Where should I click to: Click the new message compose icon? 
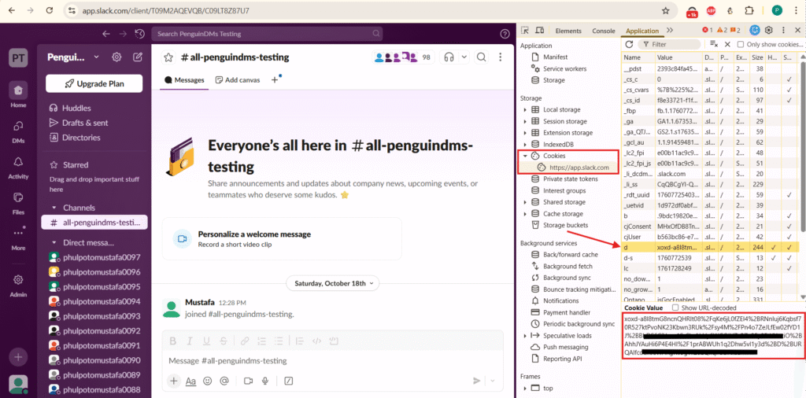139,57
